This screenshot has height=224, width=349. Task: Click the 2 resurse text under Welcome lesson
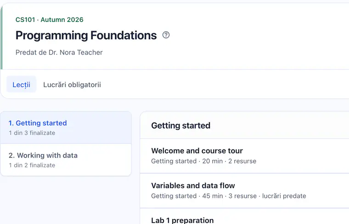pyautogui.click(x=242, y=161)
